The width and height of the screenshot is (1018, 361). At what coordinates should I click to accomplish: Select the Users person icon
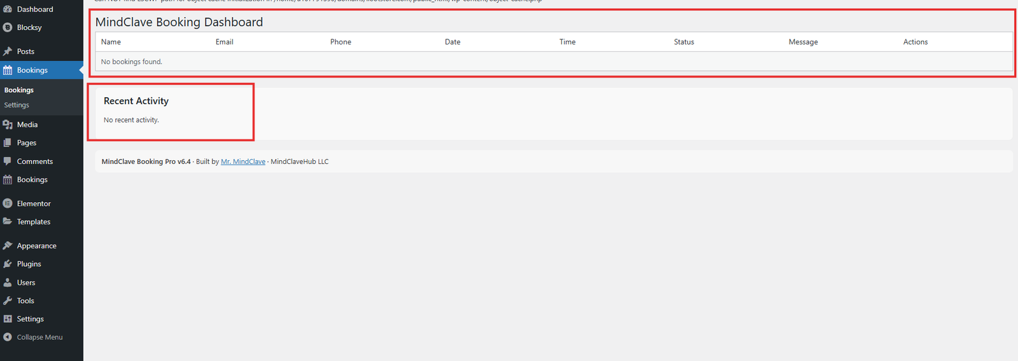tap(8, 283)
